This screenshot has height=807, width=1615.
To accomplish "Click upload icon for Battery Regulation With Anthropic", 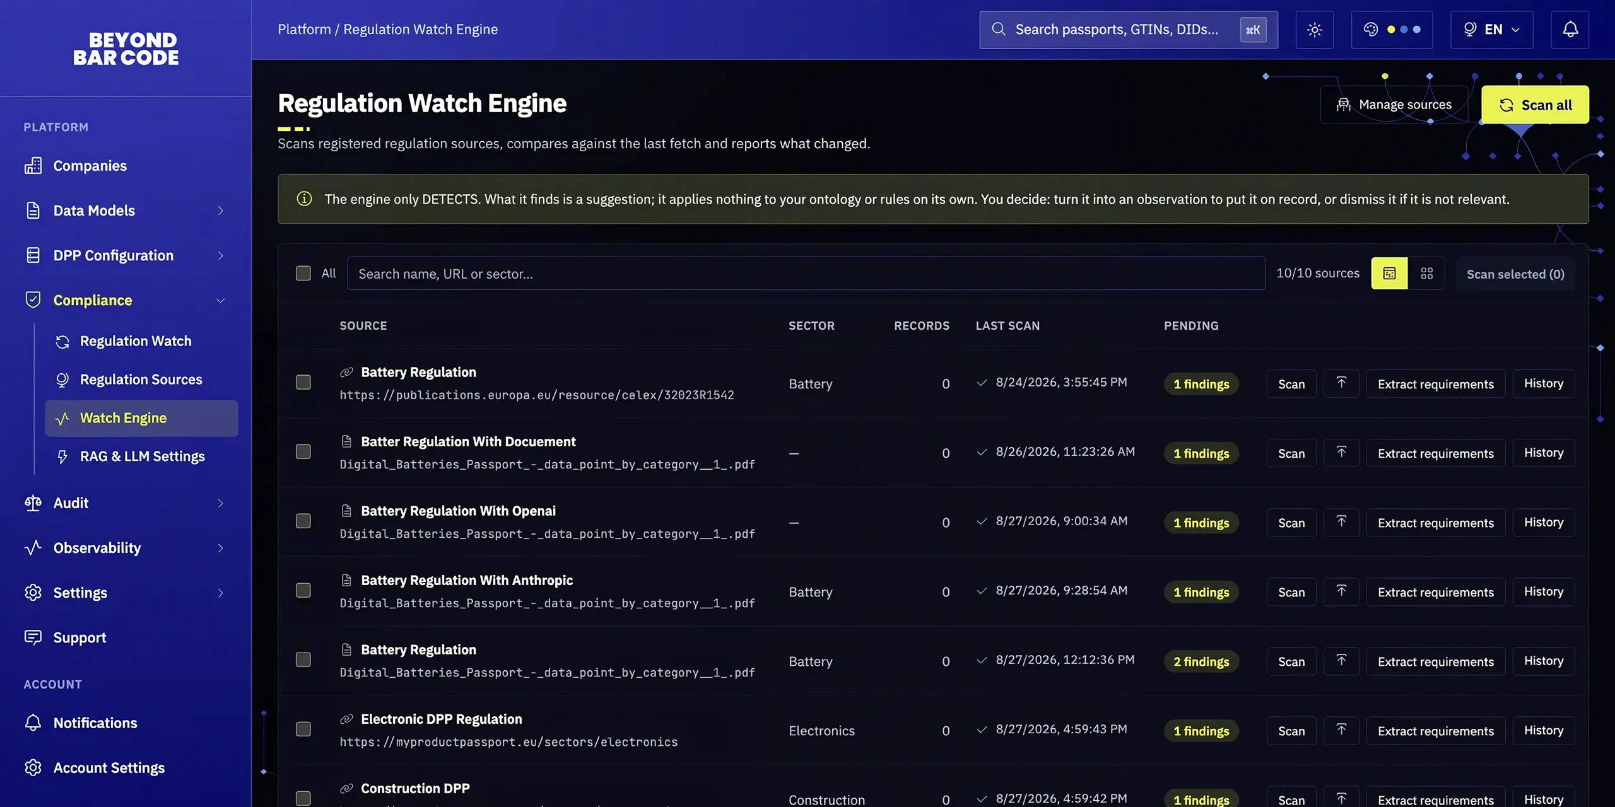I will tap(1341, 591).
